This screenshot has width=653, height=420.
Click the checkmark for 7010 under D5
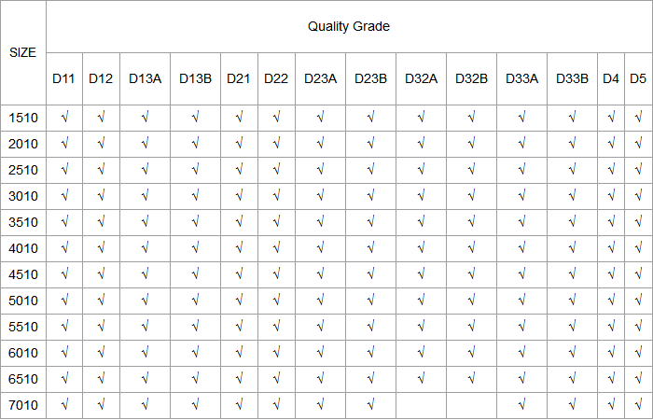click(x=638, y=404)
